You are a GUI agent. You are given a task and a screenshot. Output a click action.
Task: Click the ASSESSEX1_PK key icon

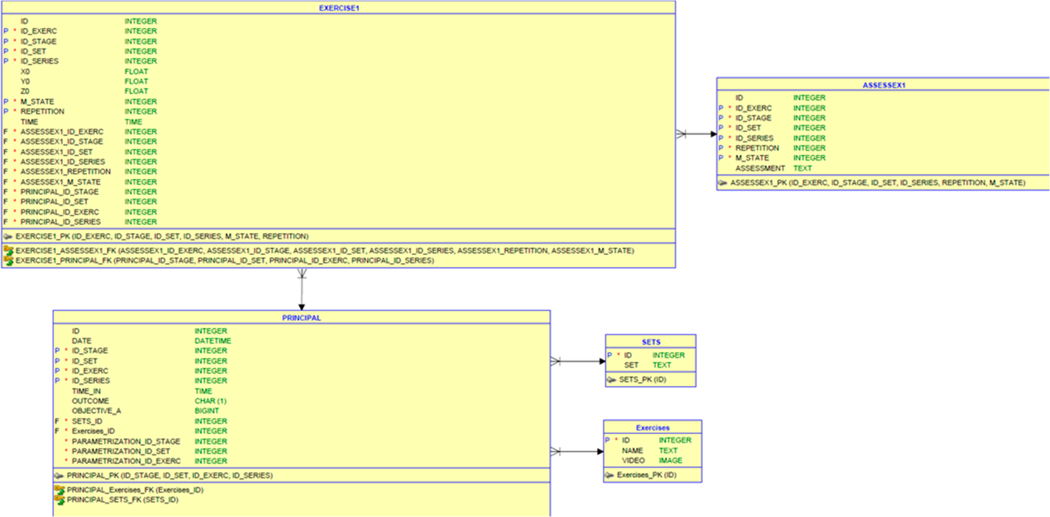[x=722, y=183]
